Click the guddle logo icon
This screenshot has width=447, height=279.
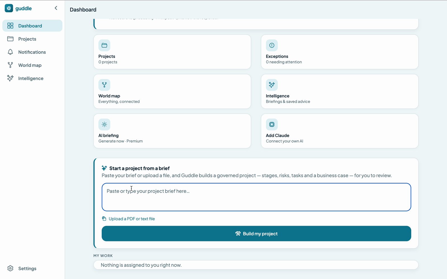click(9, 8)
